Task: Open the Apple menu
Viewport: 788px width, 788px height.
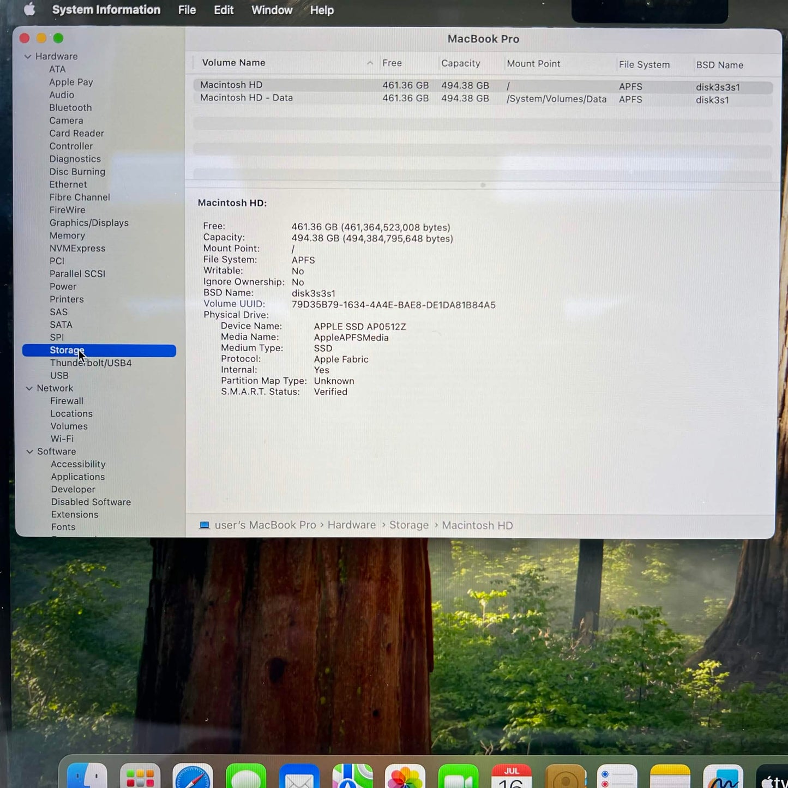Action: pos(29,9)
